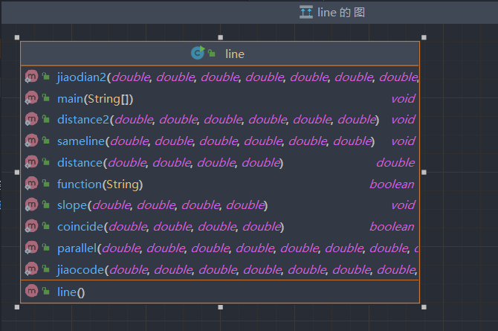The height and width of the screenshot is (331, 498).
Task: Click the method icon of slope
Action: click(x=31, y=205)
